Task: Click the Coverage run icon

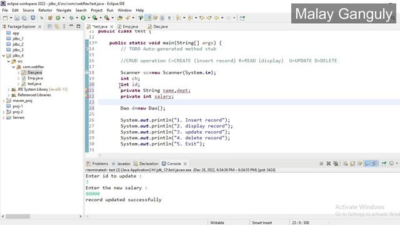Action: (x=95, y=18)
